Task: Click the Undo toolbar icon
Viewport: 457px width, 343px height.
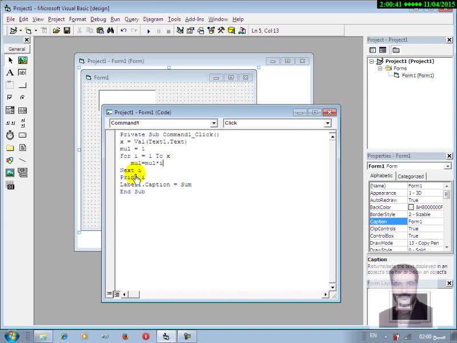Action: [123, 30]
